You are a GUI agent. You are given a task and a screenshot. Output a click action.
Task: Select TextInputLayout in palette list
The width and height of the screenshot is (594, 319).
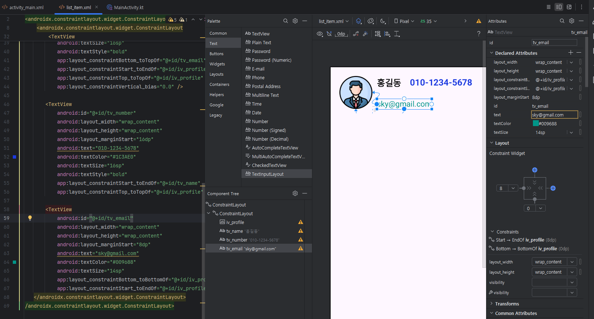tap(277, 174)
